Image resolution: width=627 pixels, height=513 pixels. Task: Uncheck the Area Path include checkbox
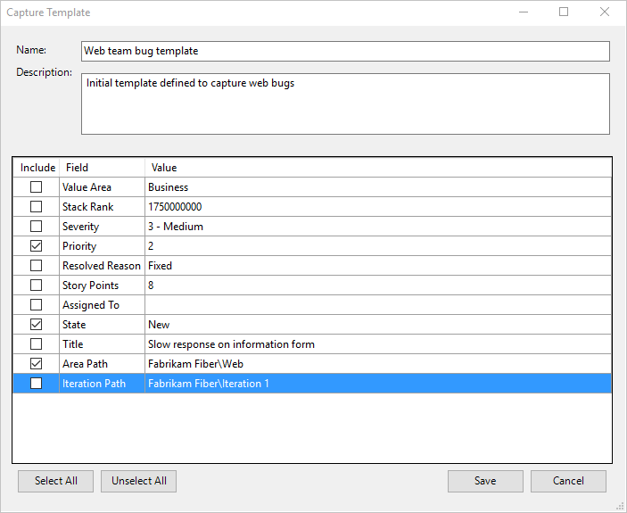[36, 363]
